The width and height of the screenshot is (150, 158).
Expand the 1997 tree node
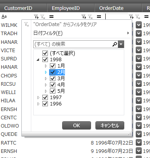tap(38, 98)
